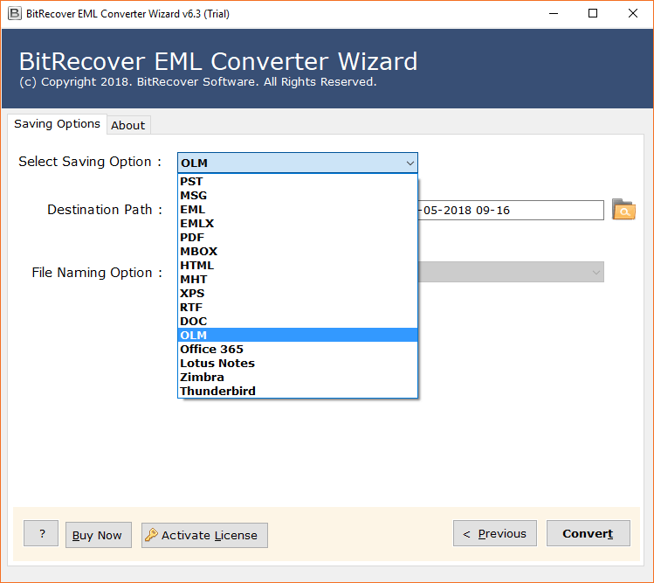Image resolution: width=654 pixels, height=583 pixels.
Task: Select Lotus Notes saving option
Action: [298, 364]
